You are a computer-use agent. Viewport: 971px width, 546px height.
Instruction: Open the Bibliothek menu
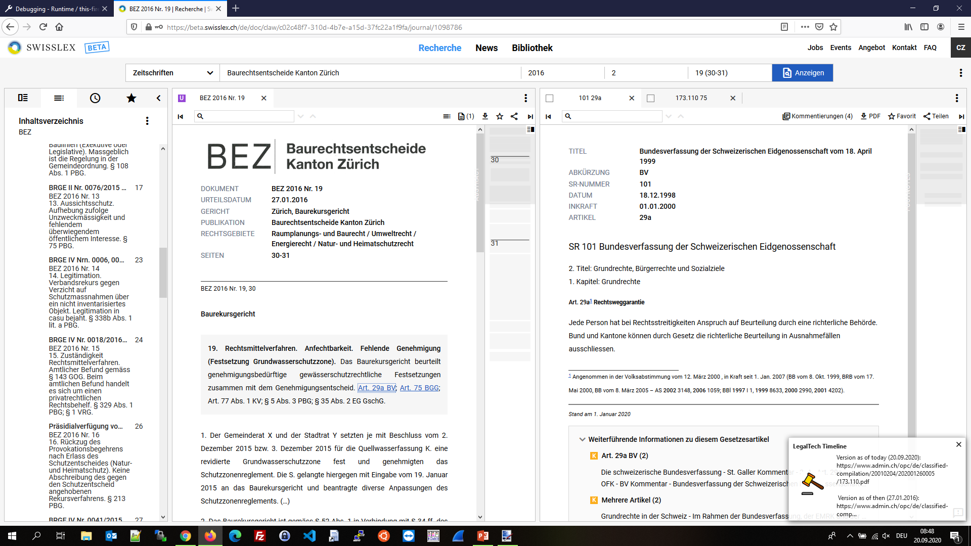click(532, 48)
